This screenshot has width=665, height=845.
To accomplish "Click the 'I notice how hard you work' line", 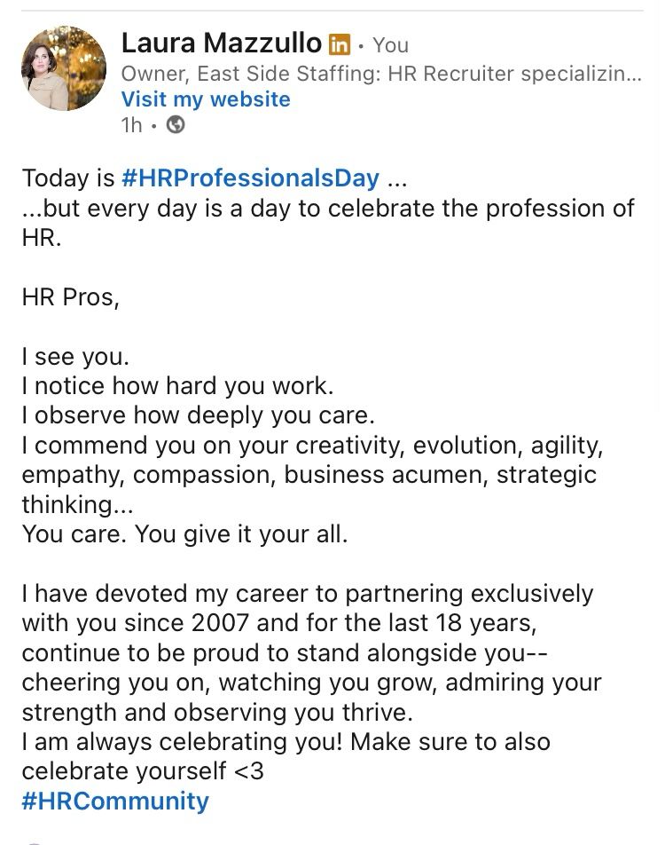I will (176, 386).
